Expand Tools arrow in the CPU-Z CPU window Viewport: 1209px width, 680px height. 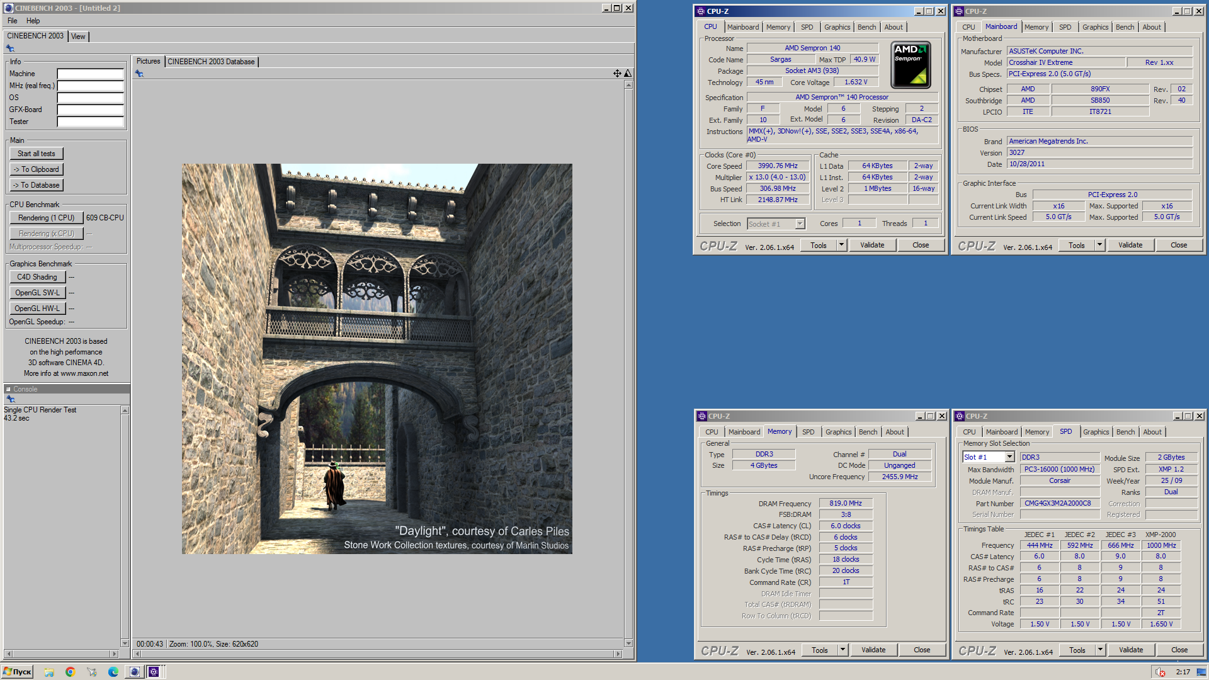coord(841,245)
